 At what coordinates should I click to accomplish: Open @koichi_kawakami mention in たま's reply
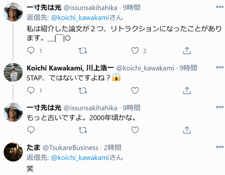coord(80,157)
